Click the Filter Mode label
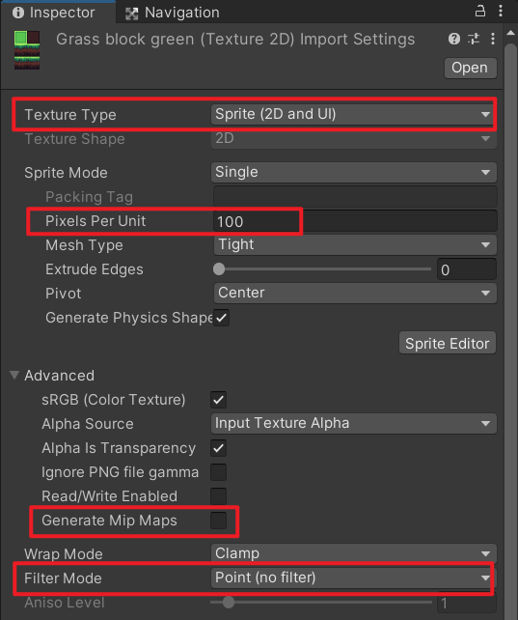The image size is (518, 620). click(x=63, y=578)
